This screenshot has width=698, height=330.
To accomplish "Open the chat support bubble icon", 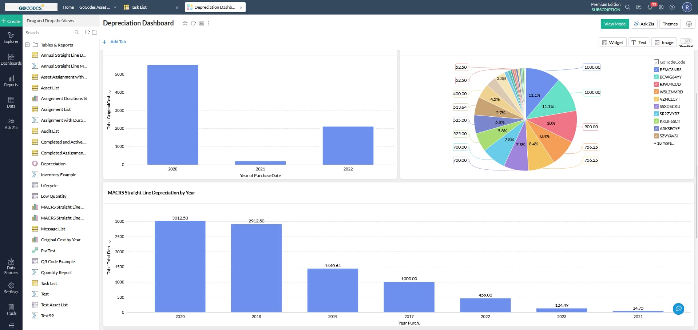I will [678, 309].
